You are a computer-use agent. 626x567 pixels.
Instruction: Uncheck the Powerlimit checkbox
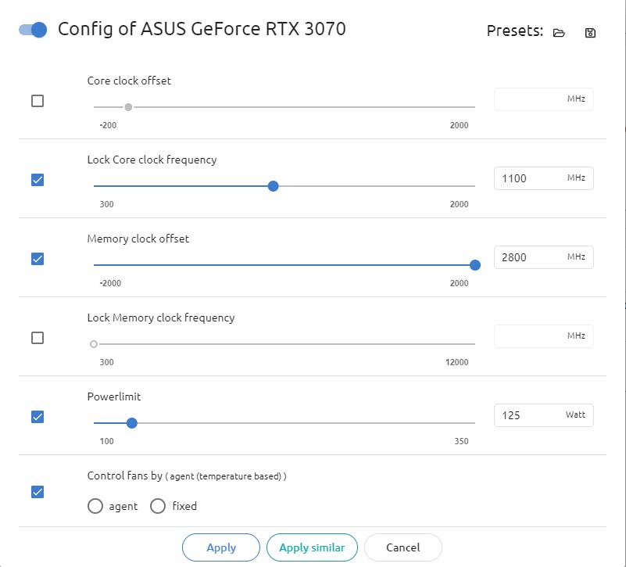point(38,417)
